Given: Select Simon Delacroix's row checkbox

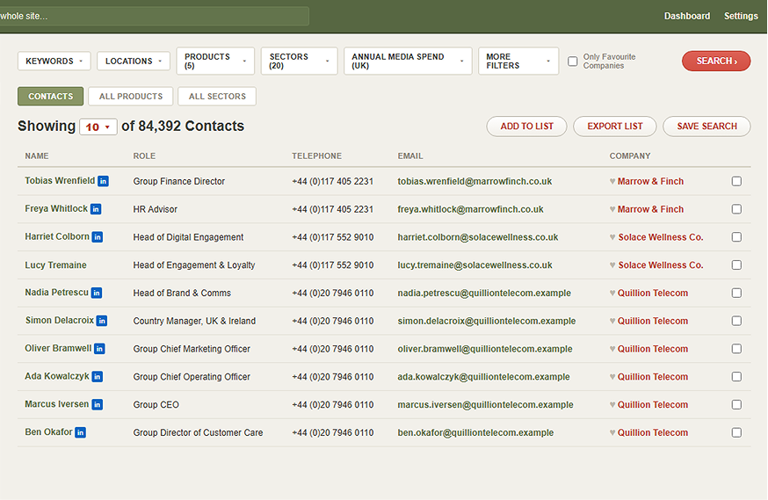Looking at the screenshot, I should [x=736, y=321].
